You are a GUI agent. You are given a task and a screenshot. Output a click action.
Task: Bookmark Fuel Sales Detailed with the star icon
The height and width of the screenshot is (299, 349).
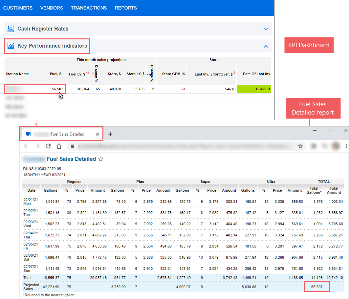[101, 159]
